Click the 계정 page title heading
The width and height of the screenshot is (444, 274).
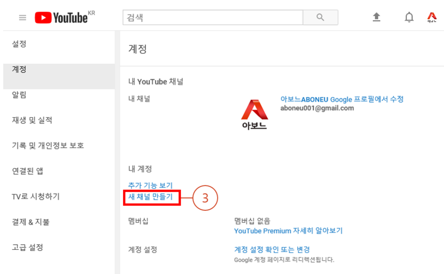(137, 49)
